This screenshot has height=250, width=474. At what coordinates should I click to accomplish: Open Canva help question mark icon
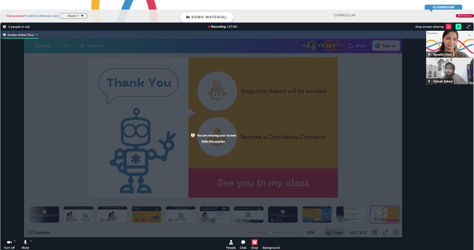click(396, 232)
